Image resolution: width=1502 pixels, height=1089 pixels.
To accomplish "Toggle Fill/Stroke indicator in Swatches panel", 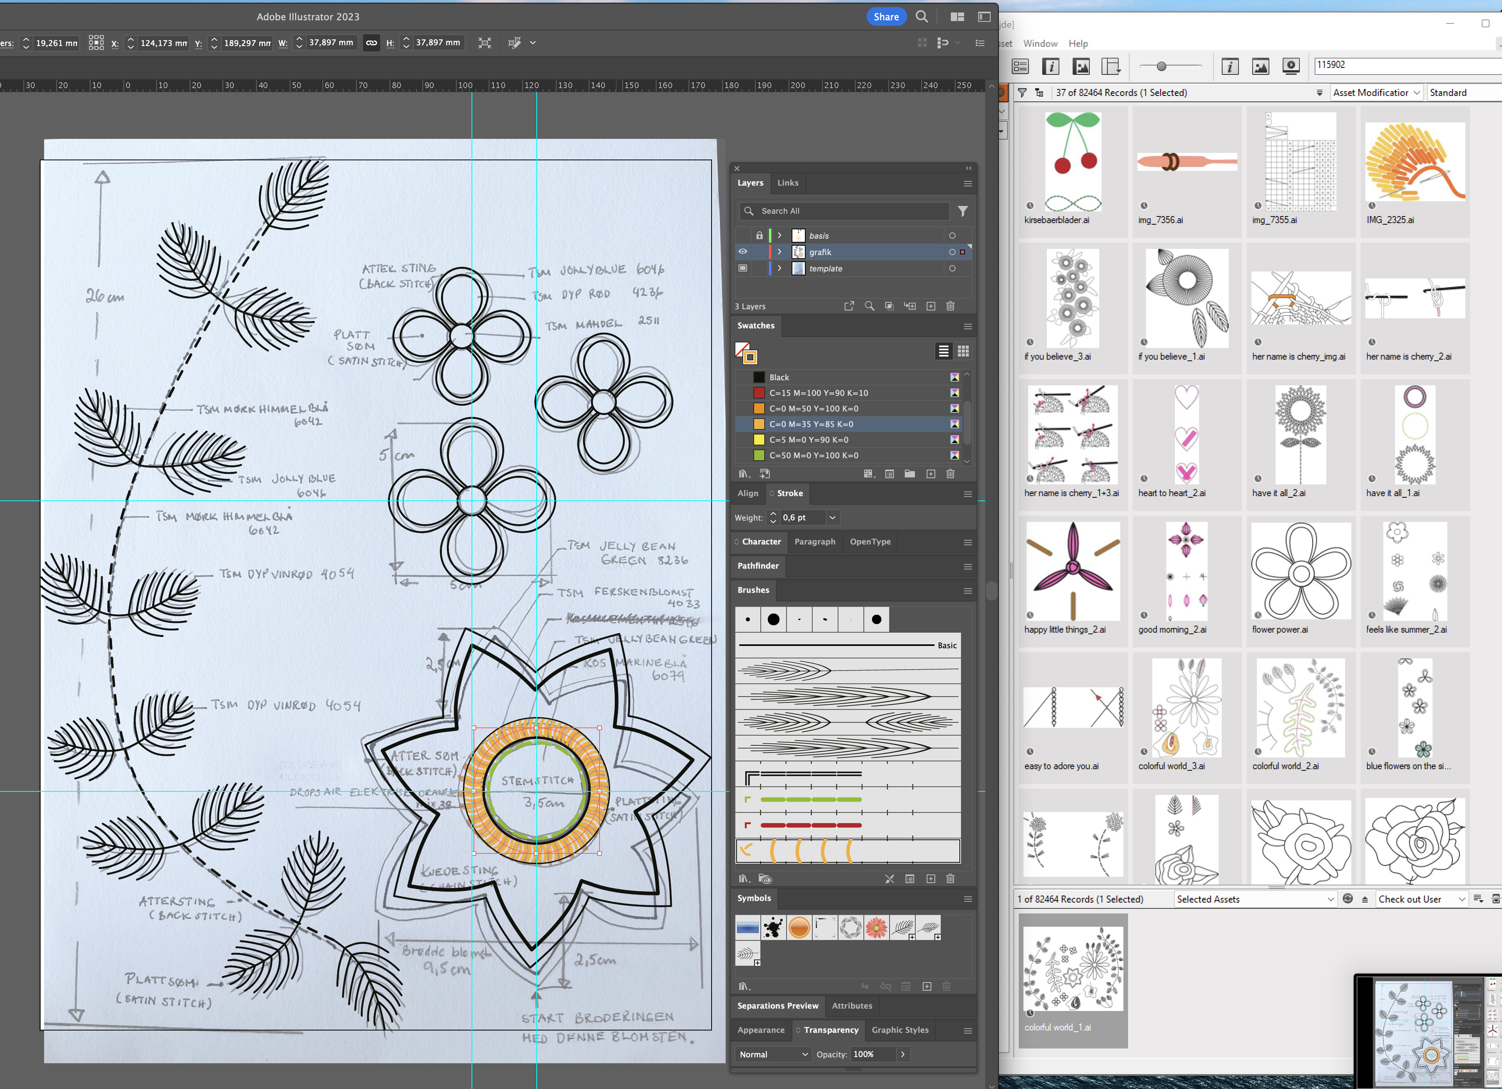I will 746,353.
